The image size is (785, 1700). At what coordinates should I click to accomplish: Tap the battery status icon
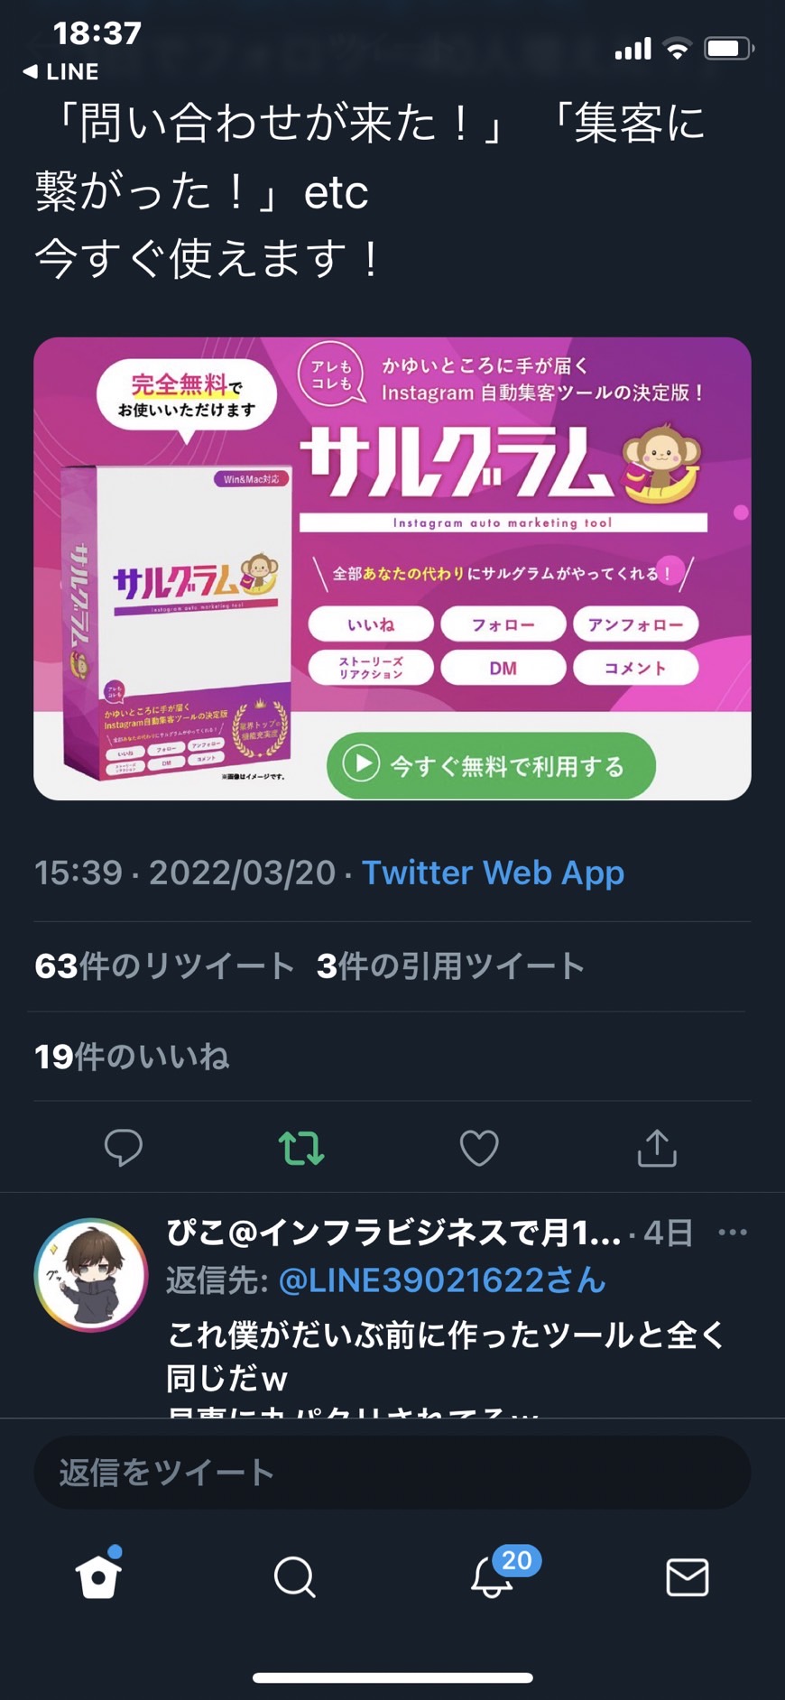tap(729, 48)
